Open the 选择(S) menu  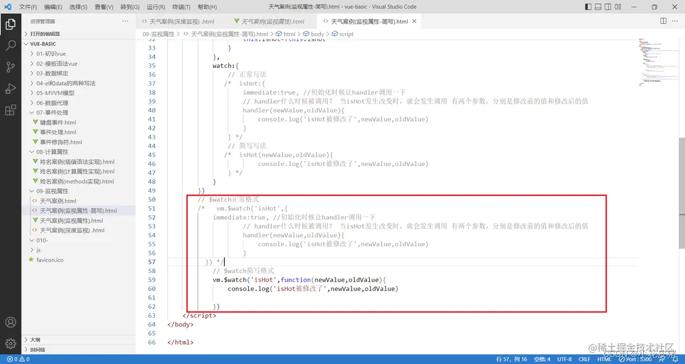(x=79, y=7)
